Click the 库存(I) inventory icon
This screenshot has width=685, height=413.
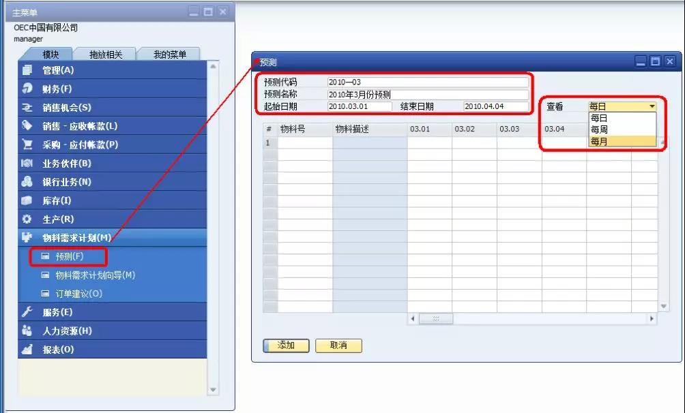tap(27, 200)
